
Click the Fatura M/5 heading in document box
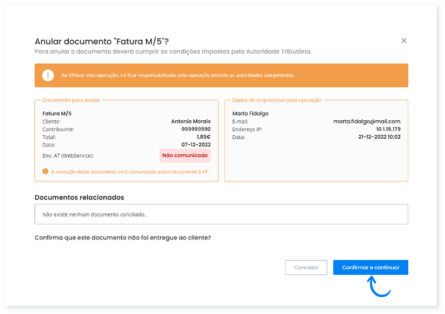coord(57,114)
